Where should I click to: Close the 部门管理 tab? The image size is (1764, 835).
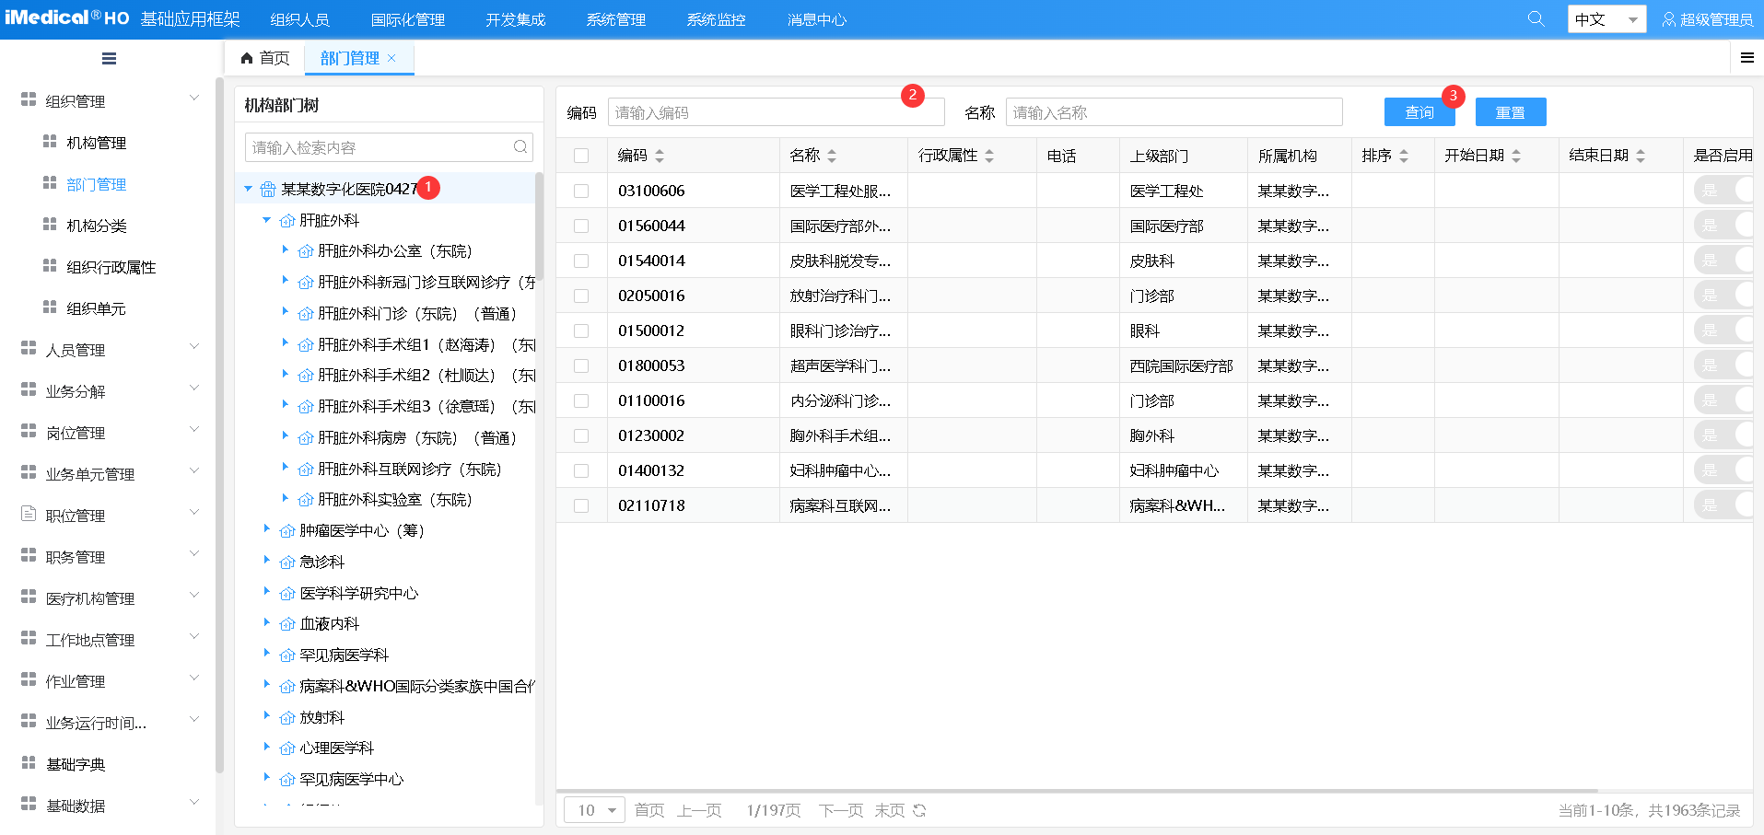coord(391,58)
